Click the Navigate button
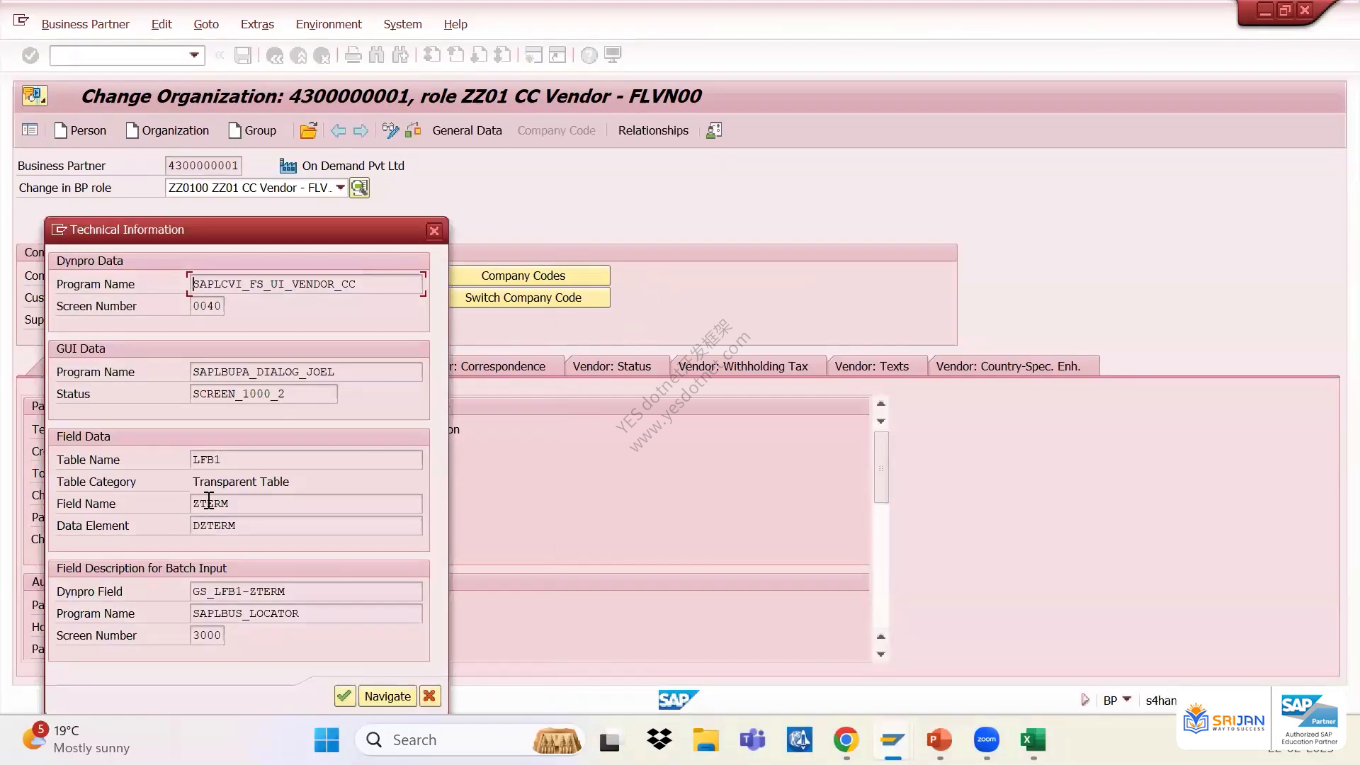 point(387,696)
